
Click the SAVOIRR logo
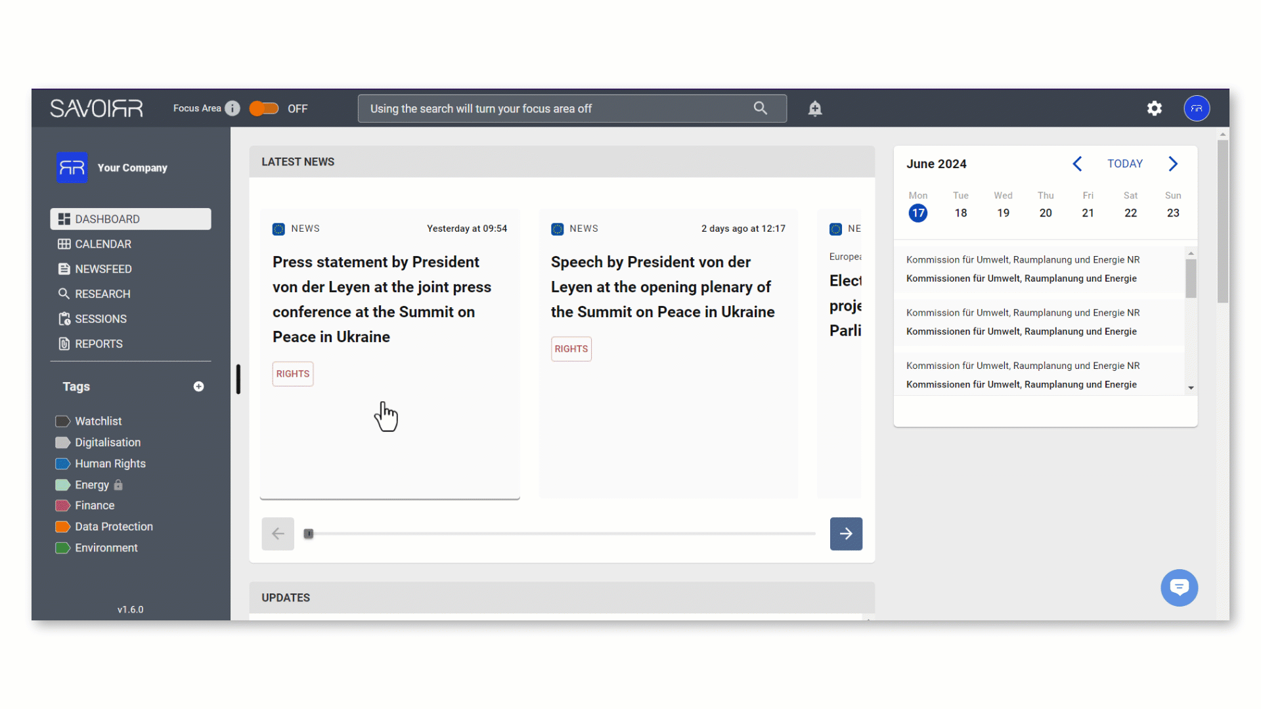97,108
